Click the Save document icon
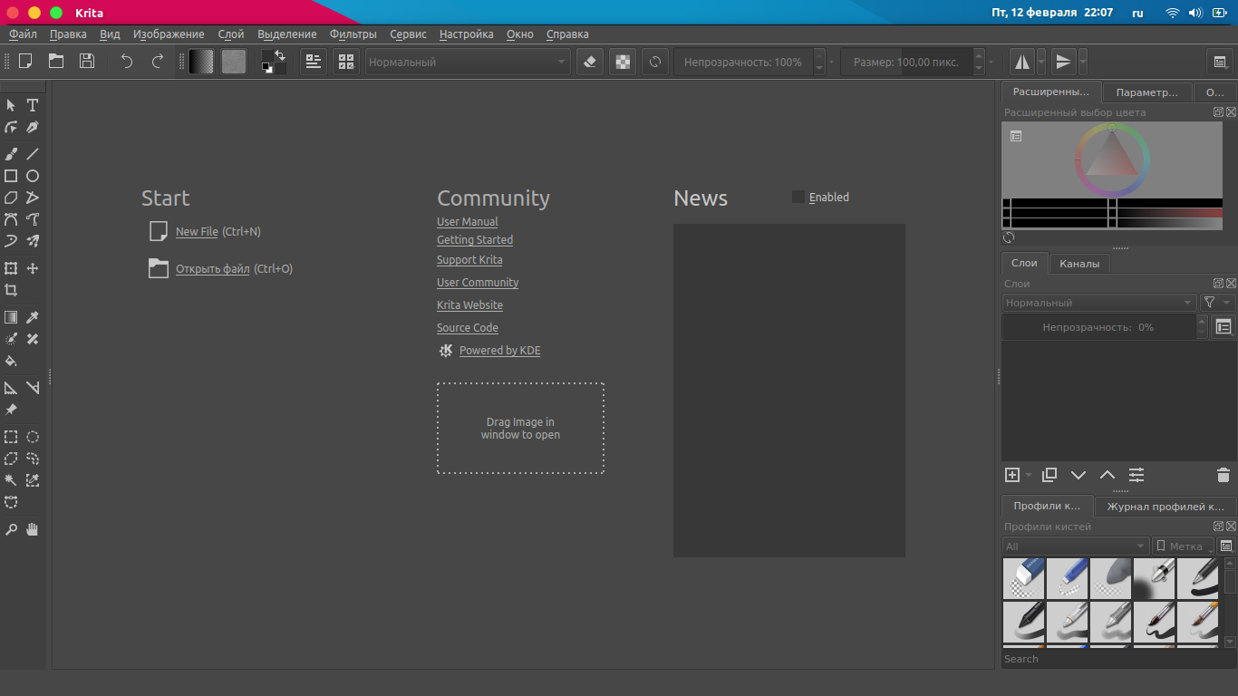Image resolution: width=1238 pixels, height=696 pixels. [87, 62]
